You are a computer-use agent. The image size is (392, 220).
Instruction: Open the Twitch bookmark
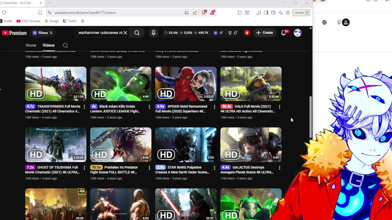(x=70, y=21)
